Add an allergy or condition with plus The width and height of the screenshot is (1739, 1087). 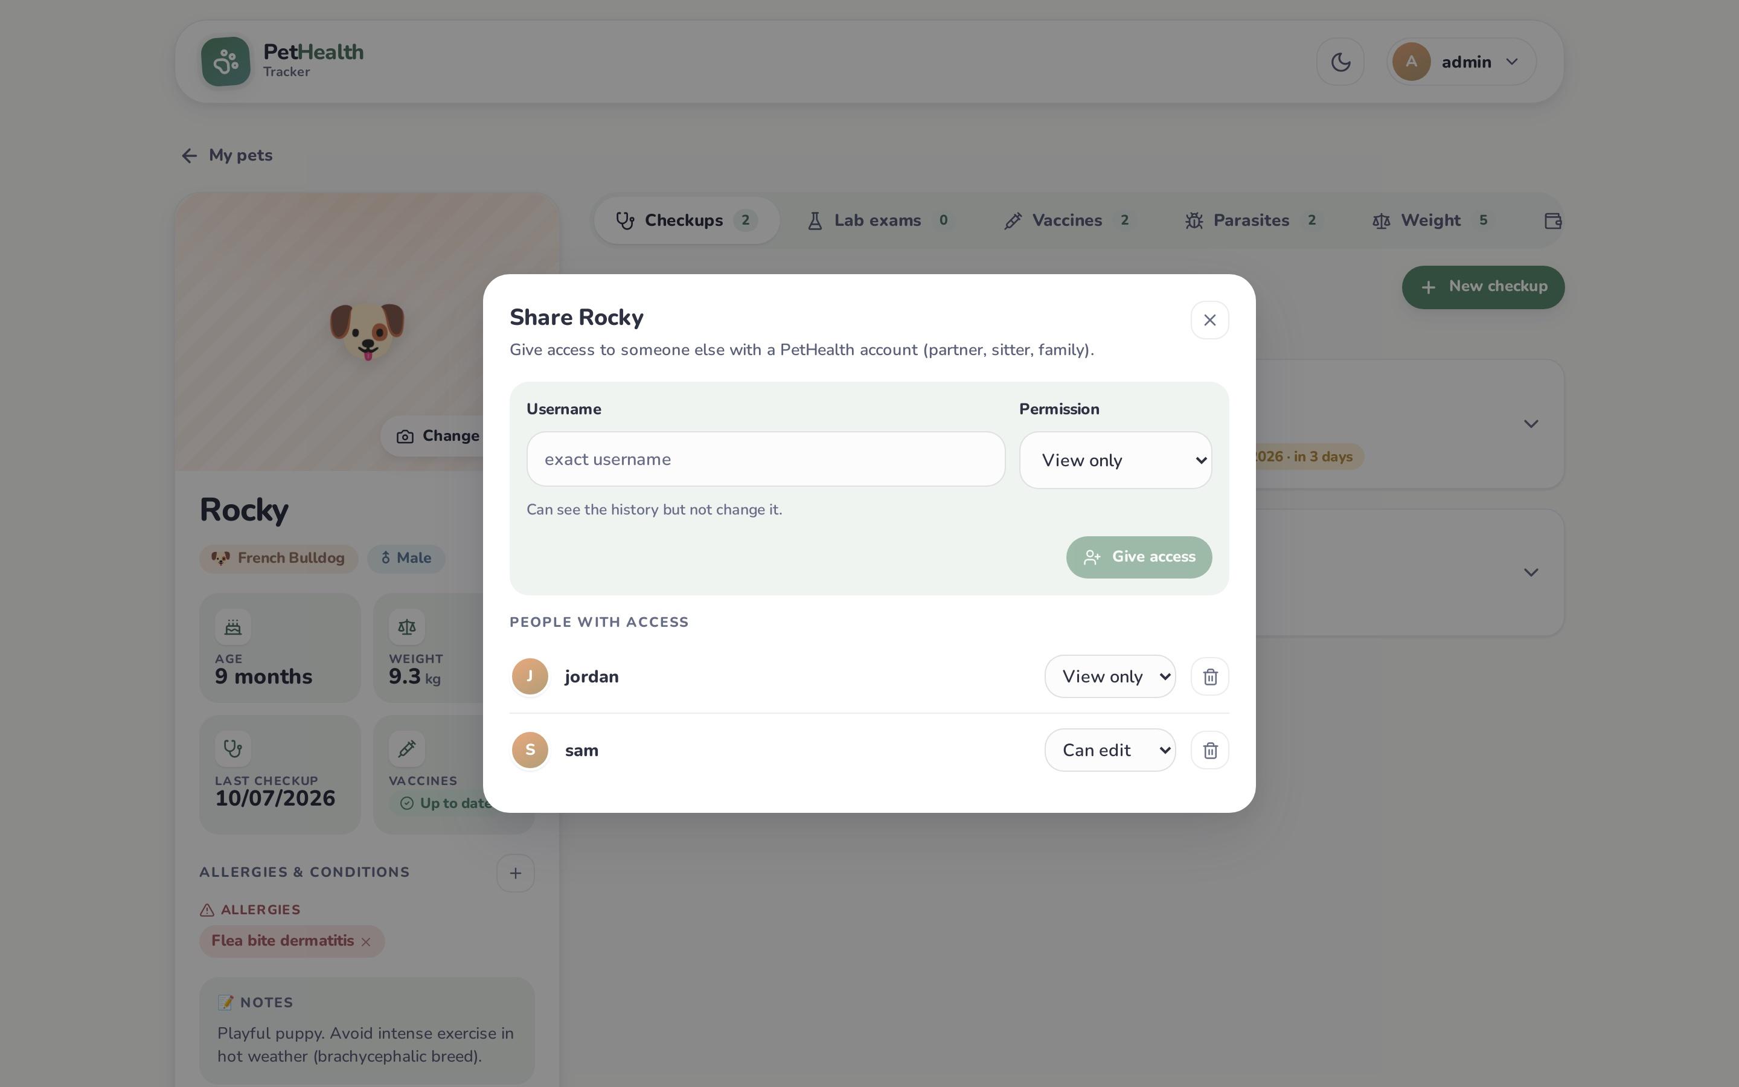pyautogui.click(x=515, y=873)
